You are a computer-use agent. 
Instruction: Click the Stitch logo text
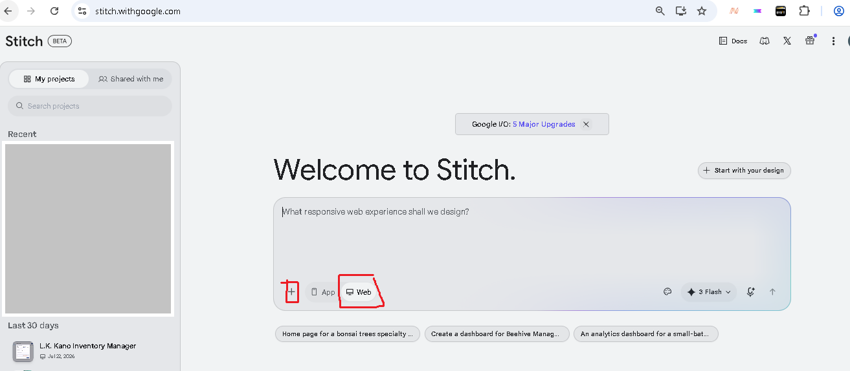[x=24, y=41]
